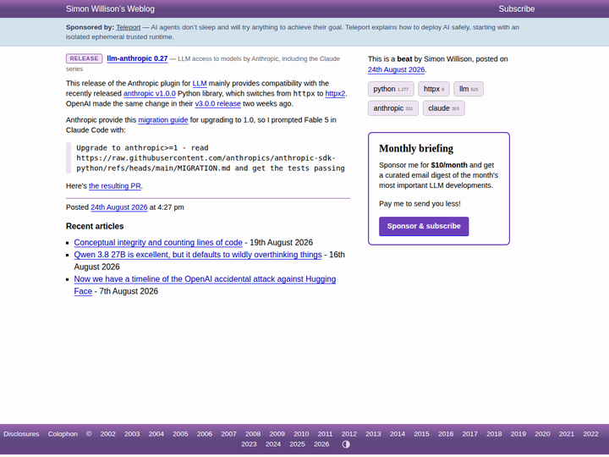Click the copyright symbol in footer
The width and height of the screenshot is (609, 457).
[x=89, y=434]
